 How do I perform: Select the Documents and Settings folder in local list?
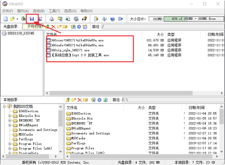[91, 133]
